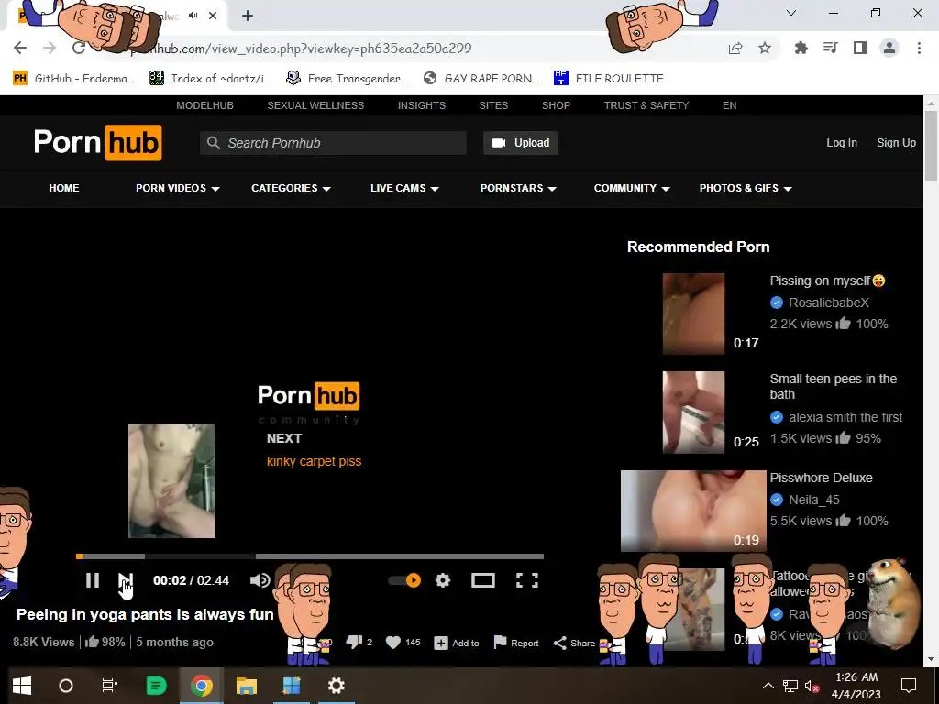The image size is (939, 704).
Task: Reload the page with the refresh icon
Action: (79, 48)
